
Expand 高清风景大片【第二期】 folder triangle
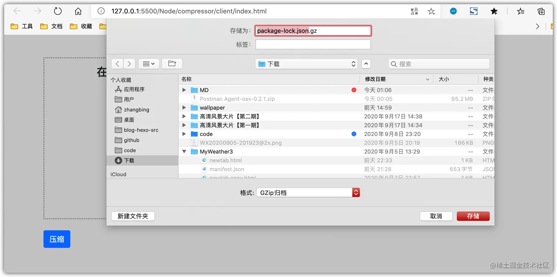pyautogui.click(x=184, y=116)
